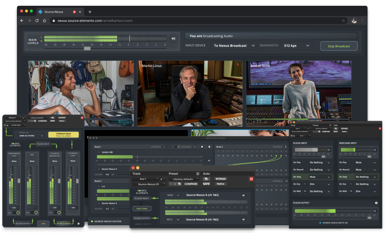Screen dimensions: 386x233
Task: Click the browser address bar URL
Action: (x=95, y=21)
